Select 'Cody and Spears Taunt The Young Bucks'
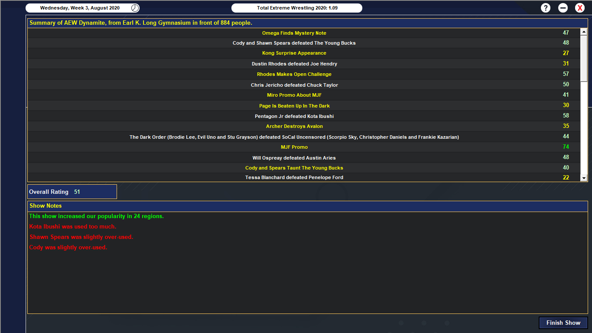The width and height of the screenshot is (592, 333). (x=303, y=168)
